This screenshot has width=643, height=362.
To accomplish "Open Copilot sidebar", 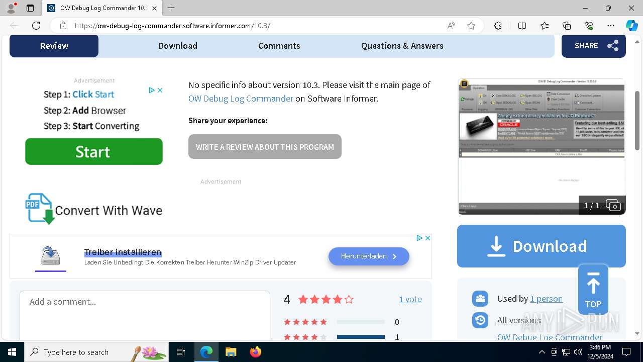I will [631, 26].
